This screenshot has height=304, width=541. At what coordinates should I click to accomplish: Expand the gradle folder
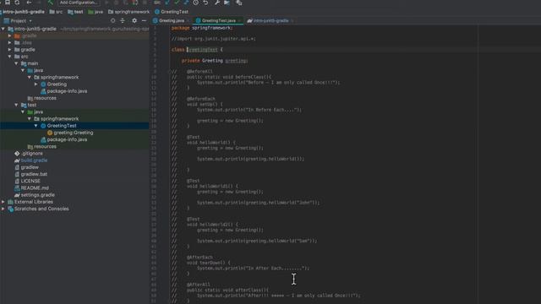point(10,50)
